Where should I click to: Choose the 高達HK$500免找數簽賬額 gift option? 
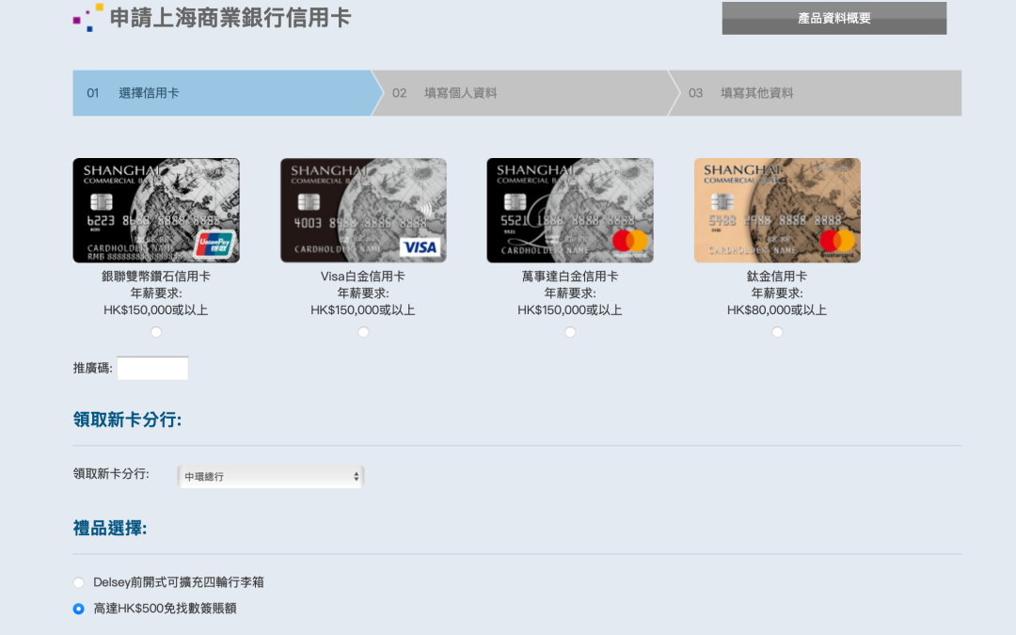(78, 609)
